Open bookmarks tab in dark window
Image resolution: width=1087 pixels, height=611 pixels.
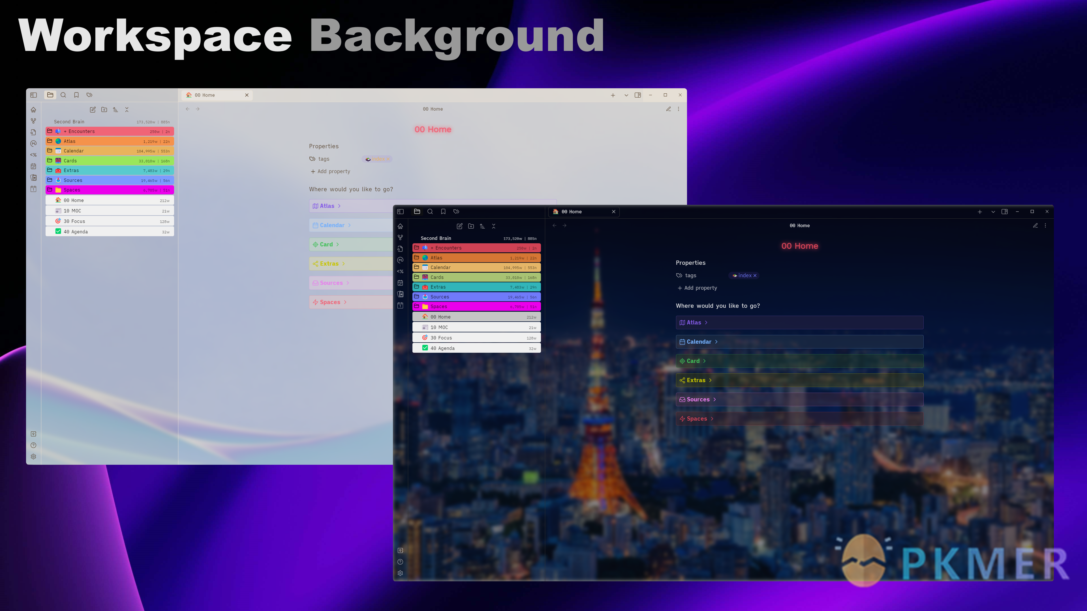point(443,212)
